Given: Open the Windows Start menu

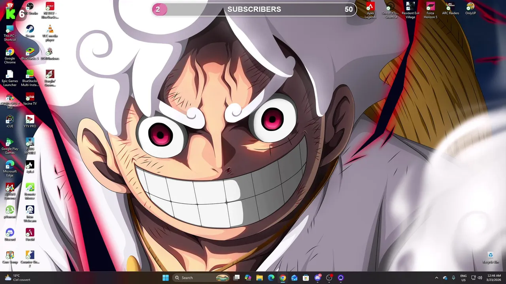Looking at the screenshot, I should coord(166,278).
